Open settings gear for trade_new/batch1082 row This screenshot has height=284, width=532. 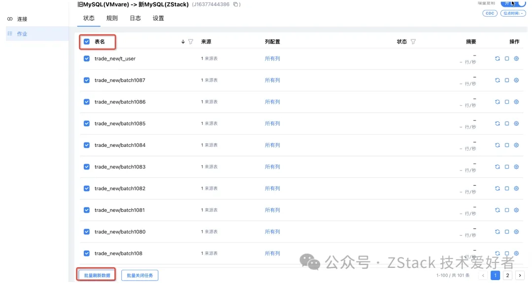516,188
